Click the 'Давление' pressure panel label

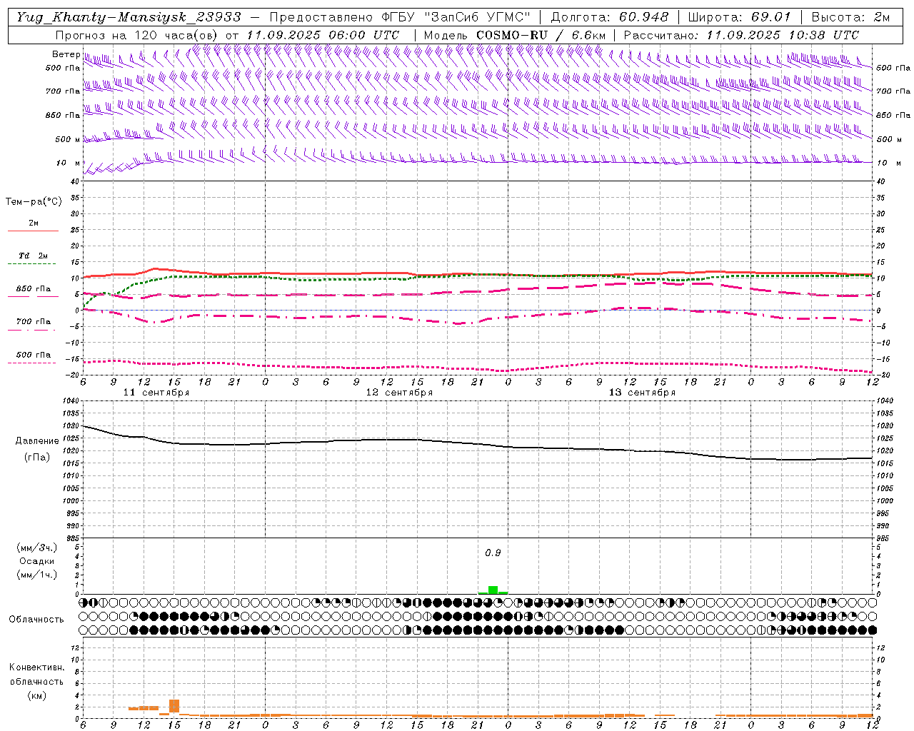(x=37, y=441)
